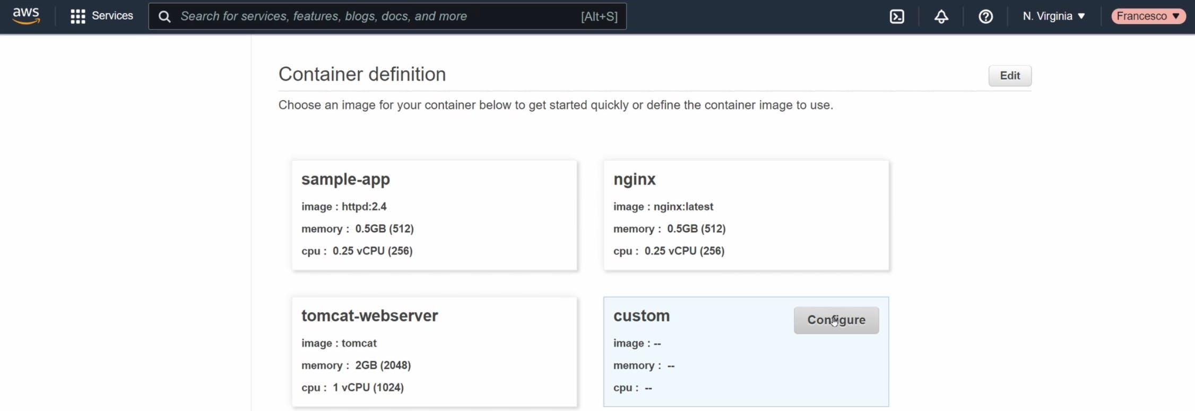Open the notifications bell
This screenshot has width=1195, height=411.
941,16
